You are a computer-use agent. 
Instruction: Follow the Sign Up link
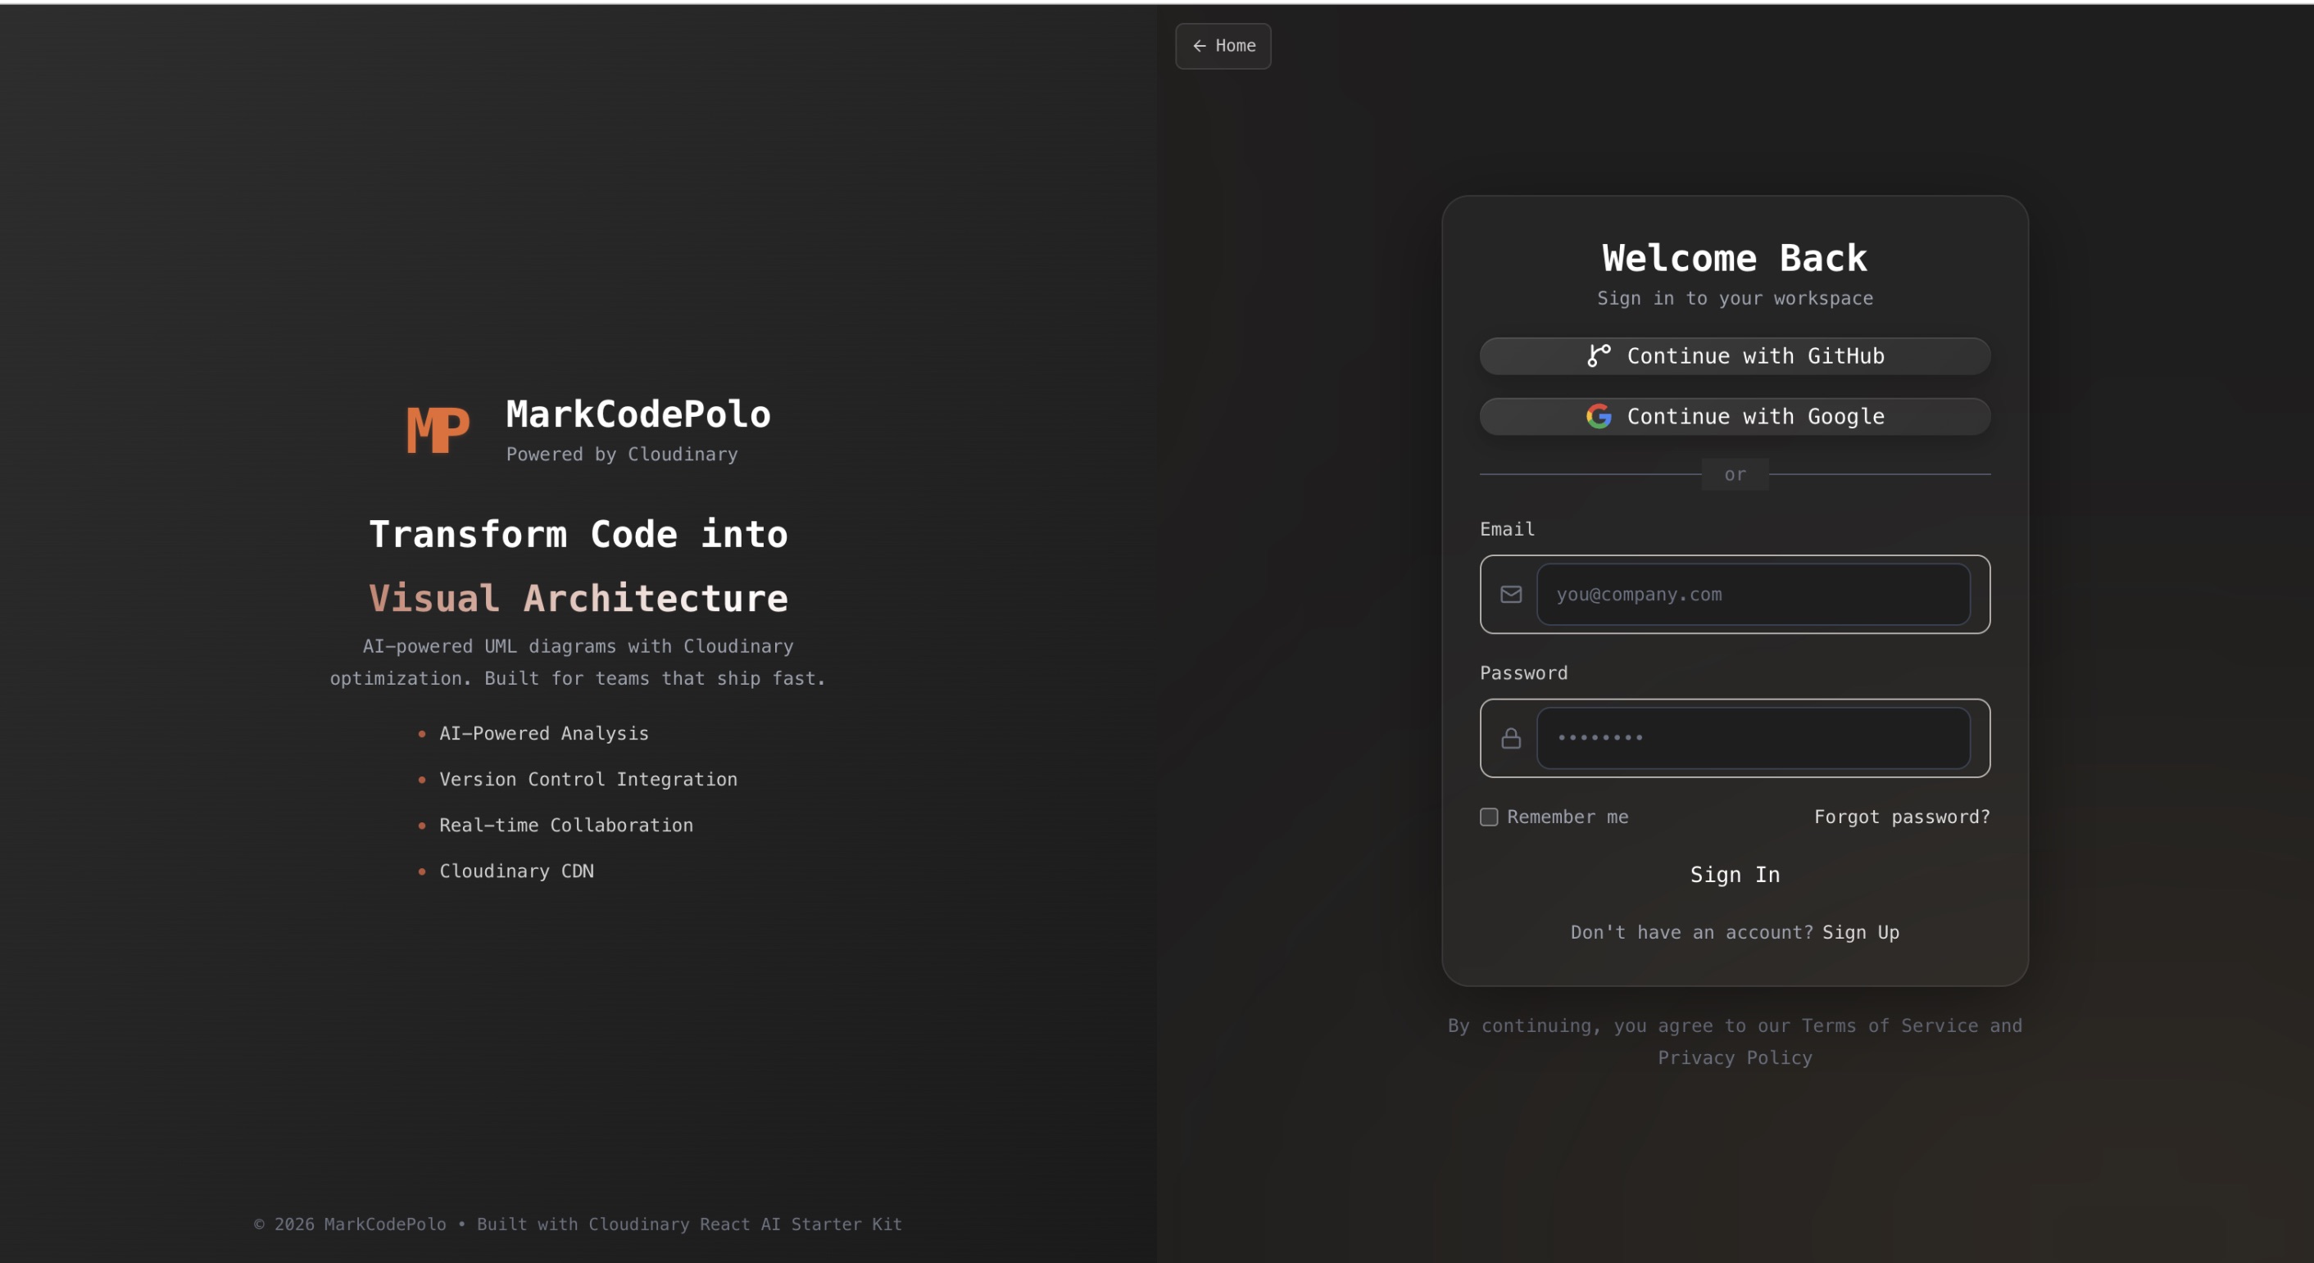coord(1860,932)
